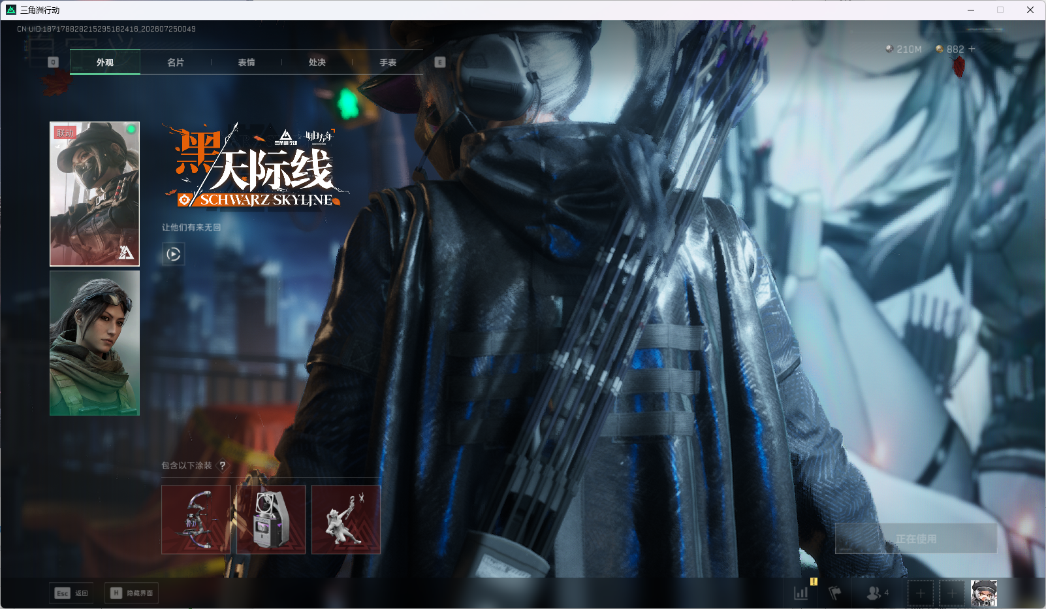The height and width of the screenshot is (609, 1046).
Task: Add teammate in first empty squad slot
Action: (920, 593)
